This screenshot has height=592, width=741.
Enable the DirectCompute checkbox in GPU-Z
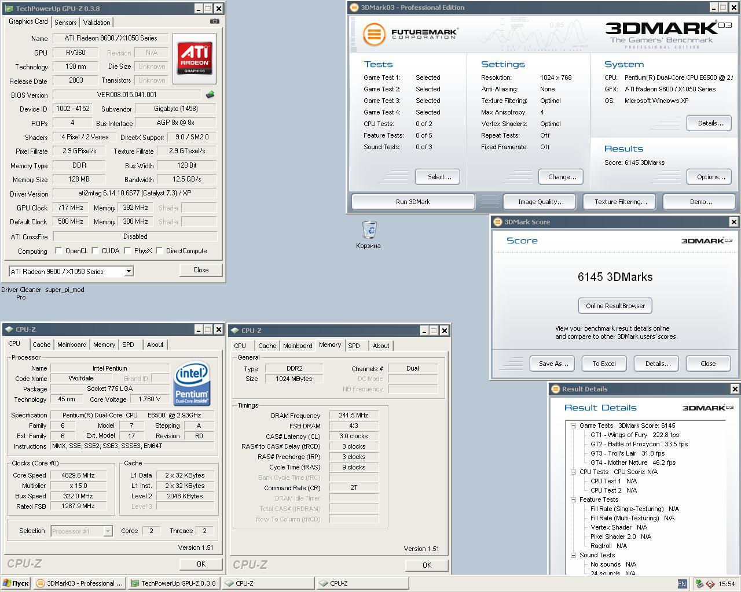(x=159, y=250)
